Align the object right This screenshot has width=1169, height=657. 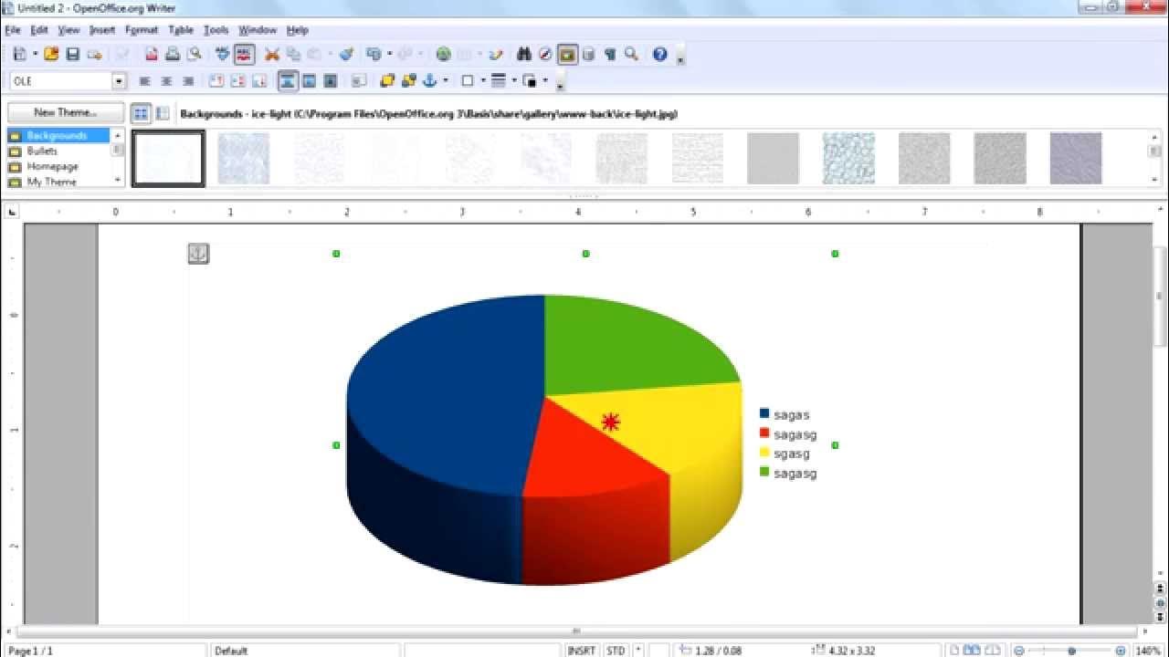coord(188,81)
